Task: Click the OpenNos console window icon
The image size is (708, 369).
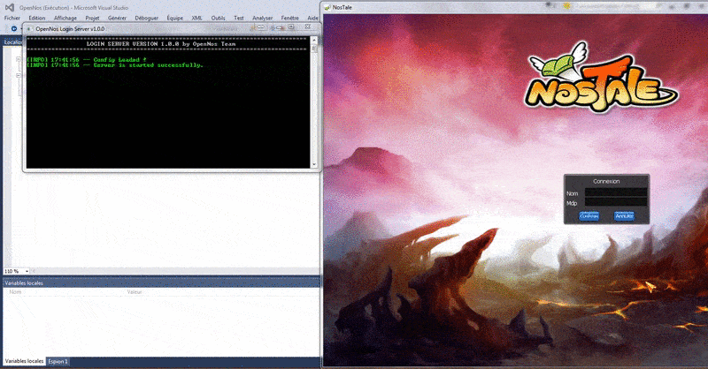Action: pos(27,29)
